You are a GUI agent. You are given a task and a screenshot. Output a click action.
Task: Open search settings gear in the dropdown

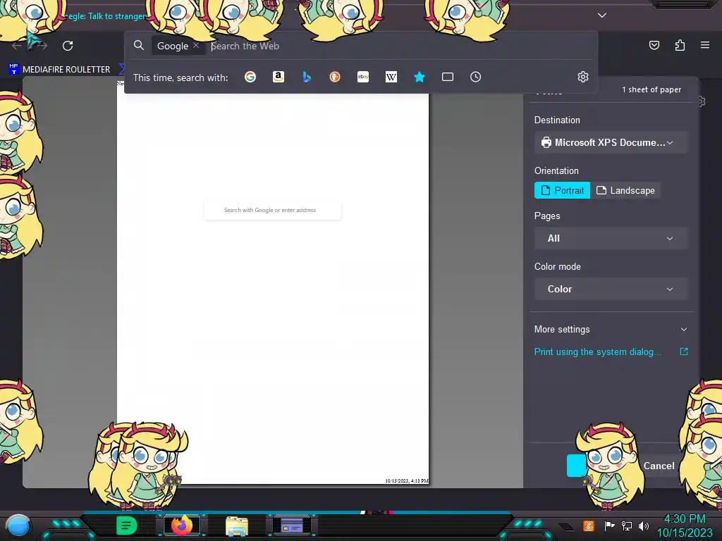coord(583,77)
